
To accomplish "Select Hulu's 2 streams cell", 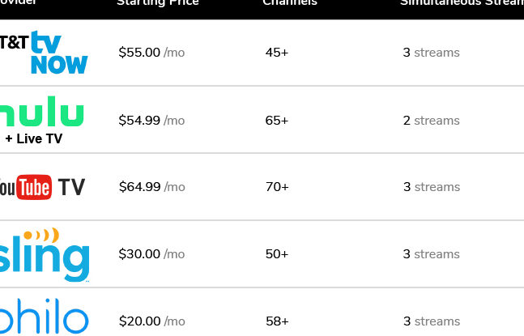I will point(431,121).
